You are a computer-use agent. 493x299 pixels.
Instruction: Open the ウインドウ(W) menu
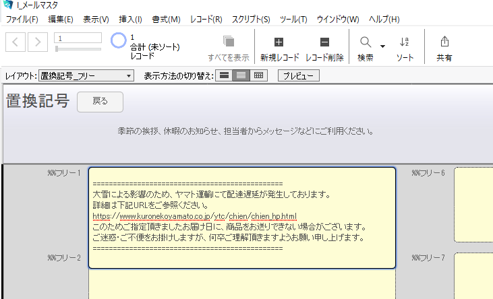338,20
